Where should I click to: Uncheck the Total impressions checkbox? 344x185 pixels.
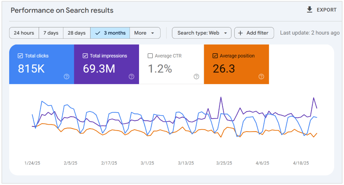tap(85, 56)
